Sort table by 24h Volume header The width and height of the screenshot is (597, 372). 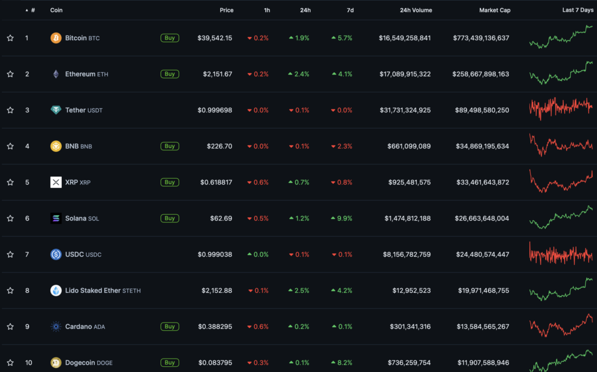[416, 10]
